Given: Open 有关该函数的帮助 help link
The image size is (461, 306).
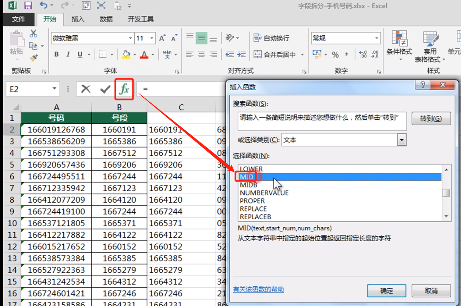Looking at the screenshot, I should (x=258, y=289).
